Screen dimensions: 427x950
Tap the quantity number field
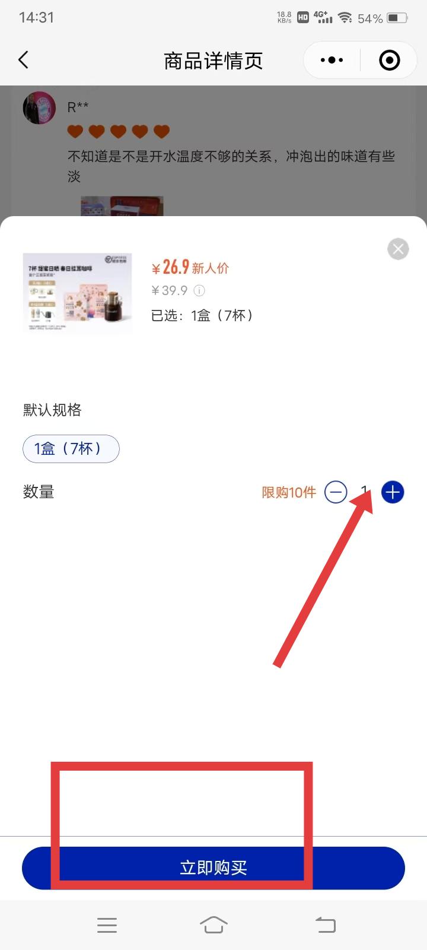(364, 492)
